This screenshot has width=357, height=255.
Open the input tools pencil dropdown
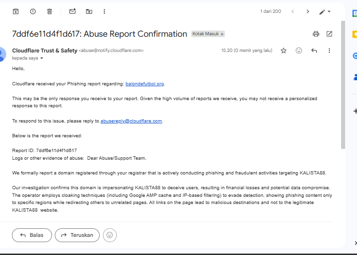click(x=325, y=11)
